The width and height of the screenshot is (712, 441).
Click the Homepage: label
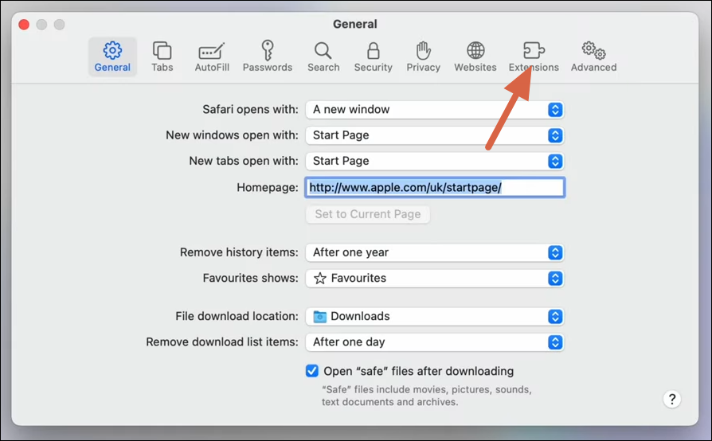coord(268,187)
